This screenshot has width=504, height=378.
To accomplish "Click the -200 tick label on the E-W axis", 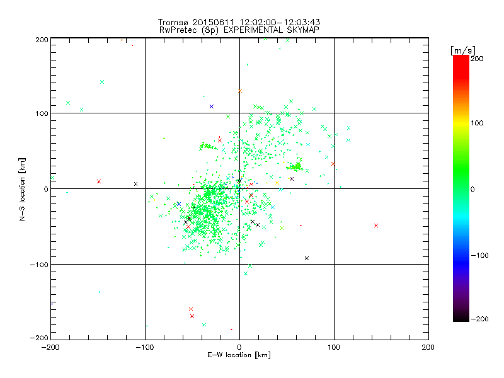I will click(x=50, y=347).
